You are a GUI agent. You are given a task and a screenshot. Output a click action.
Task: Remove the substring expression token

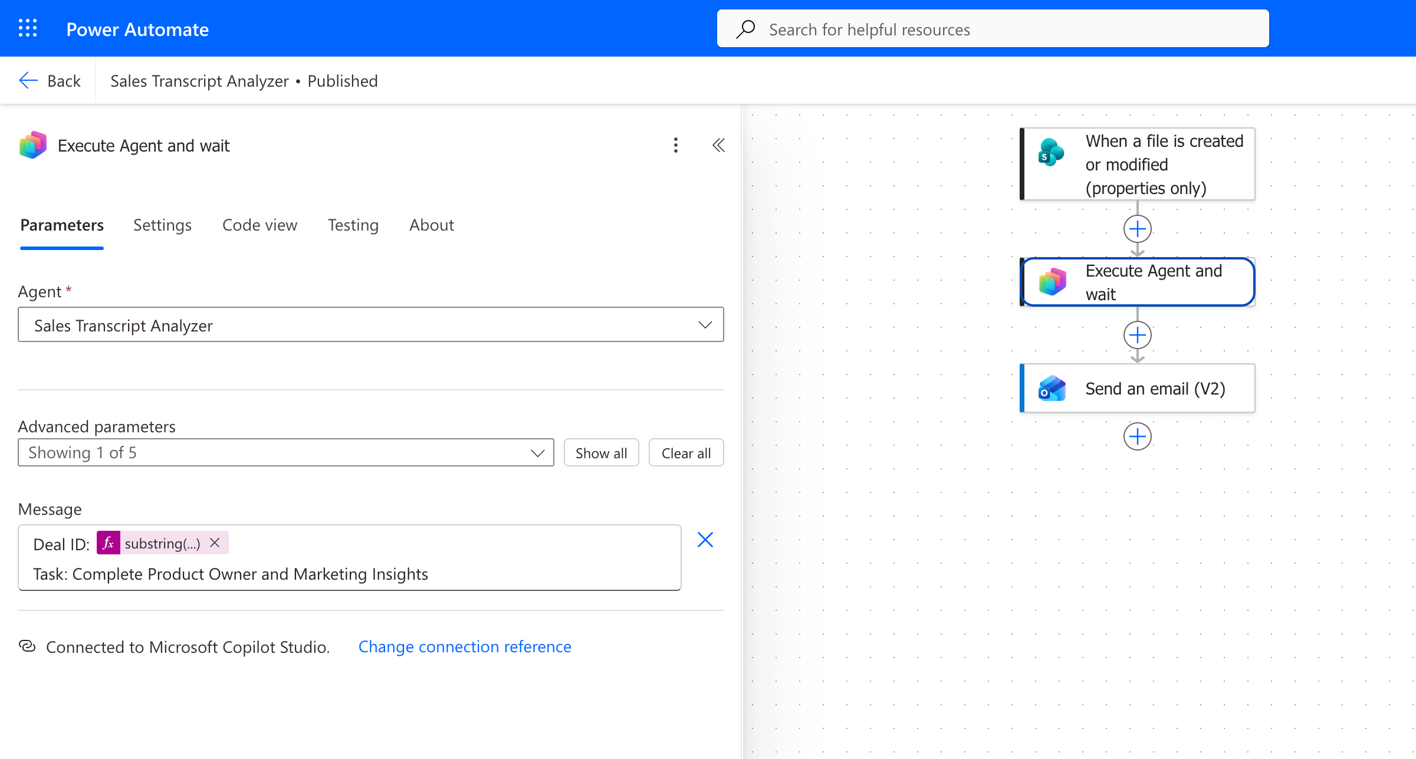click(x=215, y=543)
